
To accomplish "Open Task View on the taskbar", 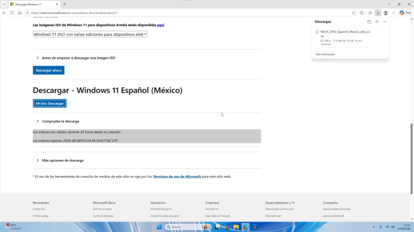I will [x=217, y=227].
